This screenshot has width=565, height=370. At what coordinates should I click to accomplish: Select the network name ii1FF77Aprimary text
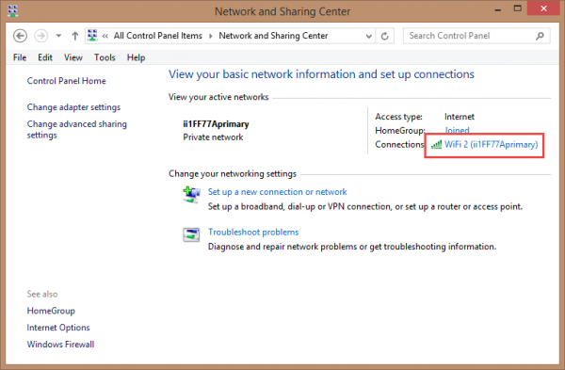pyautogui.click(x=216, y=124)
